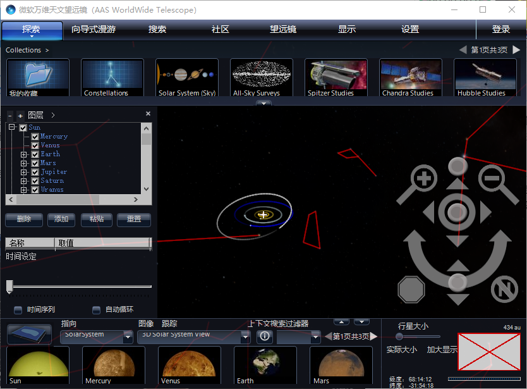Uncheck the Mars layer checkbox
The width and height of the screenshot is (527, 389).
point(35,163)
